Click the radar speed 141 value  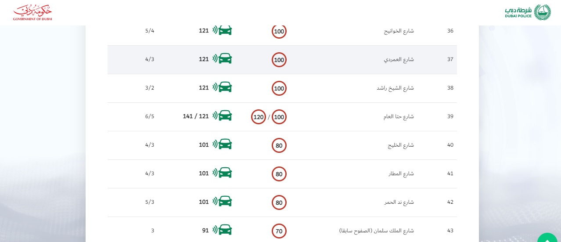(x=188, y=116)
